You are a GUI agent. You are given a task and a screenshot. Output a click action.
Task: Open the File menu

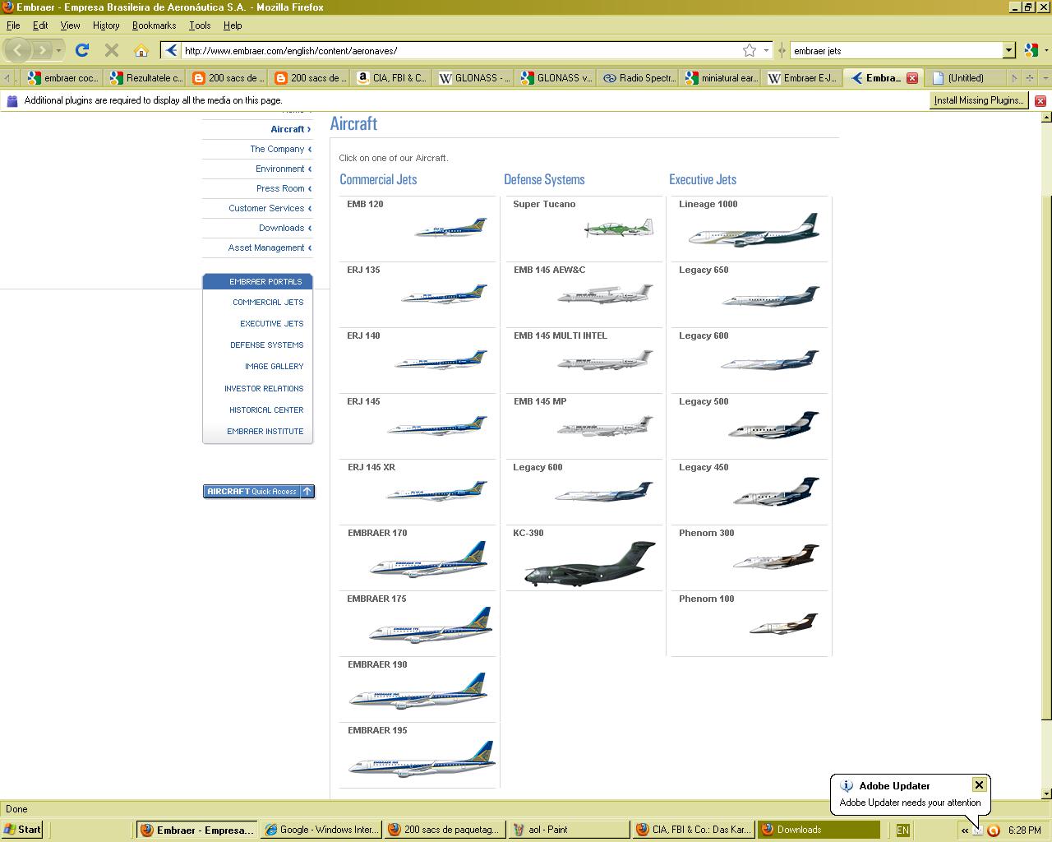(x=13, y=25)
